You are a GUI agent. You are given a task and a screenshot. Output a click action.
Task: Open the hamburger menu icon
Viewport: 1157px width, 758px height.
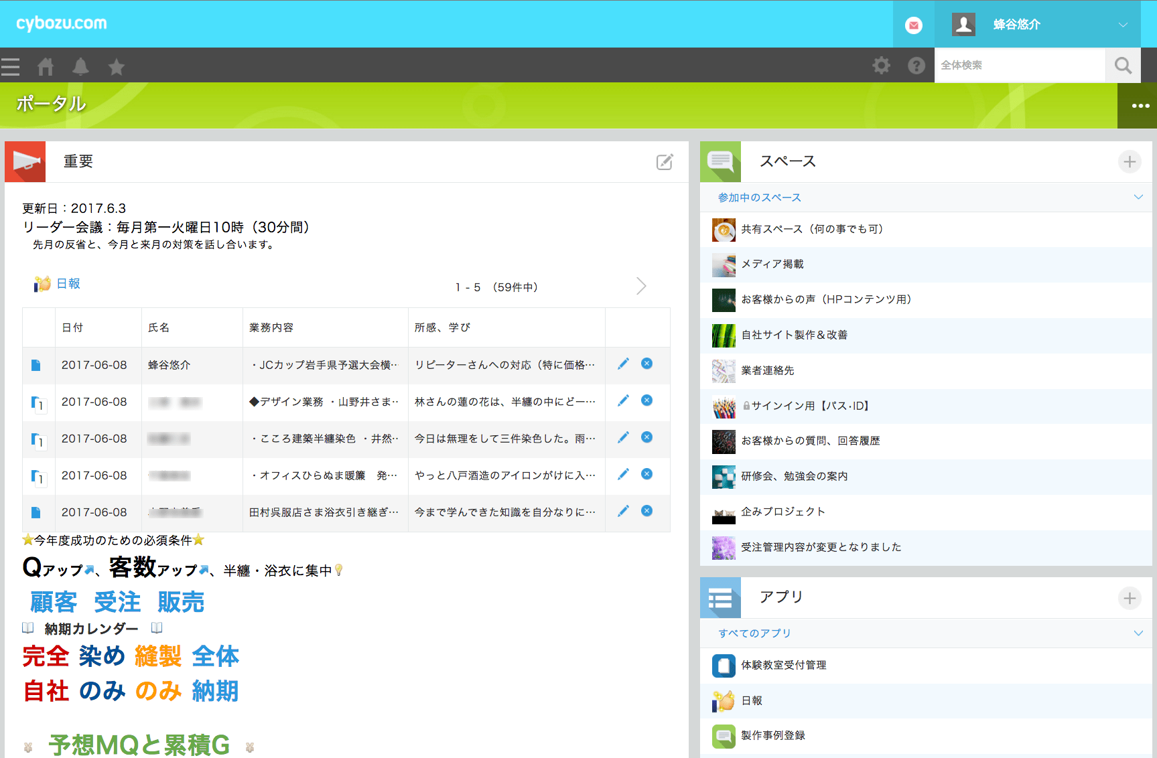(11, 66)
